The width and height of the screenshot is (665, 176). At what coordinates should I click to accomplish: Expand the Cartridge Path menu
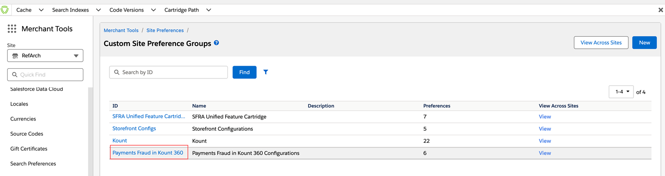coord(188,10)
